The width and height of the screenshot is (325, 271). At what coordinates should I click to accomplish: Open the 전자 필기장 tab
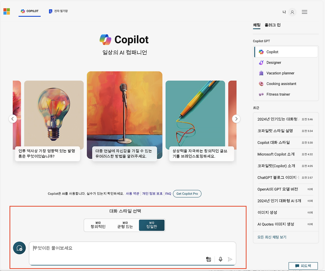point(58,11)
